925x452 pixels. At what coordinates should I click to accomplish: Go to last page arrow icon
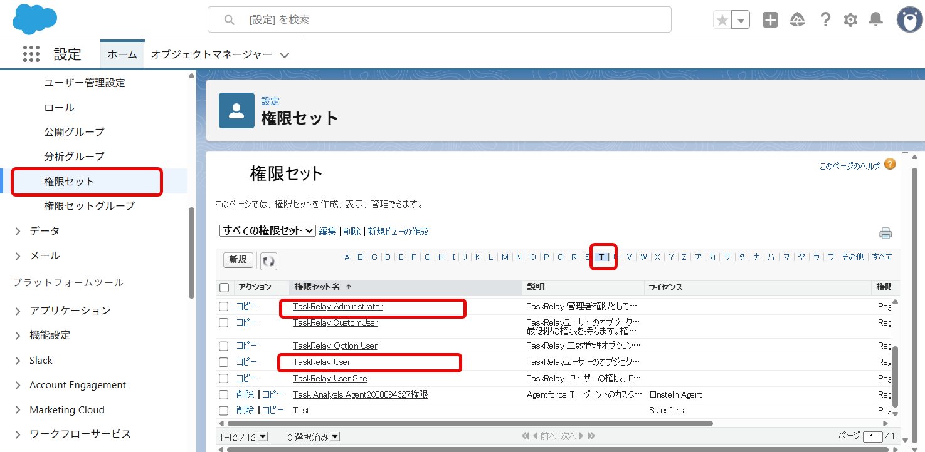(x=591, y=436)
